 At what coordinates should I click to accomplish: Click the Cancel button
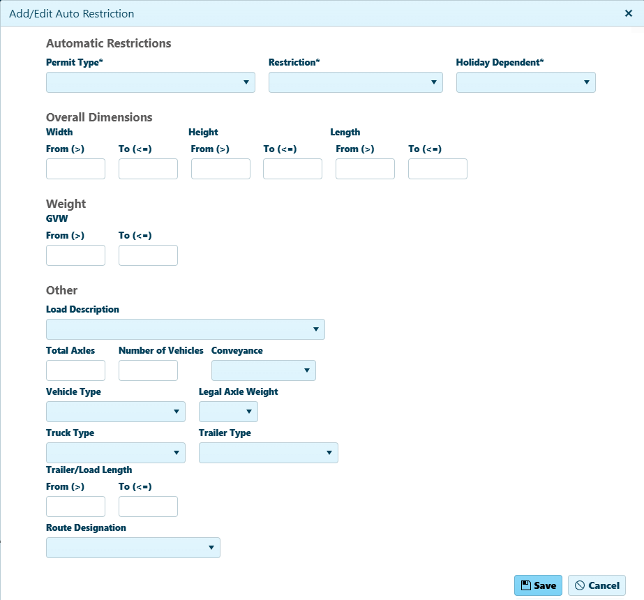[x=597, y=585]
